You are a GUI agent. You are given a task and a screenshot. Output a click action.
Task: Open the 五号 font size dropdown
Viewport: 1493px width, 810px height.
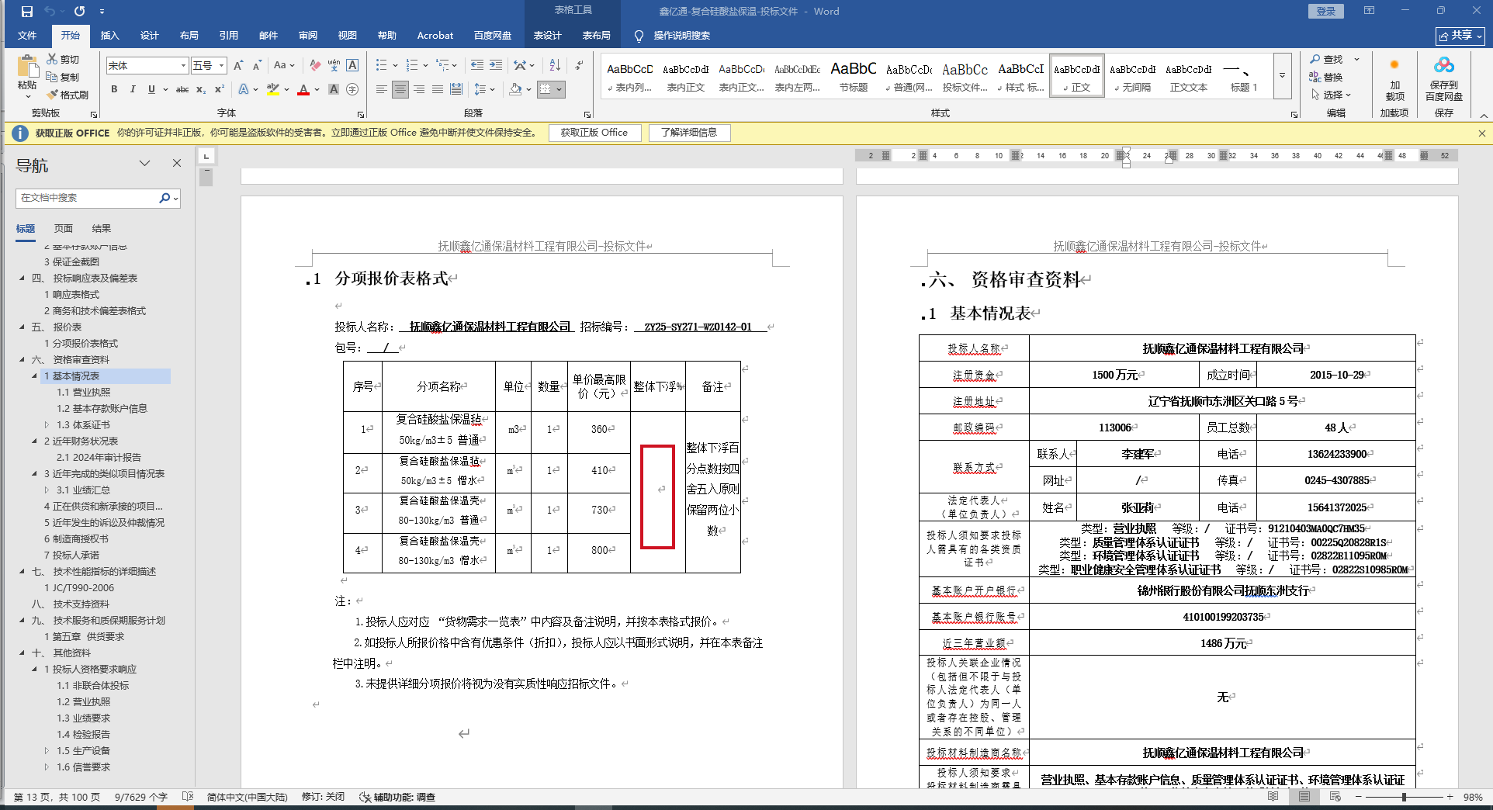(222, 66)
